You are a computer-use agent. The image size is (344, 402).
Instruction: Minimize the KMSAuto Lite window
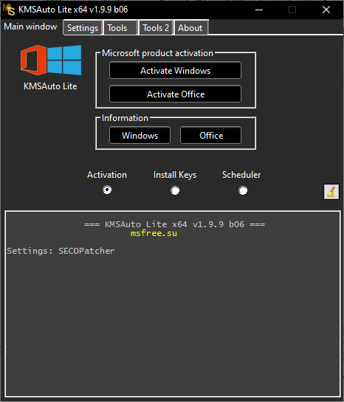click(259, 10)
